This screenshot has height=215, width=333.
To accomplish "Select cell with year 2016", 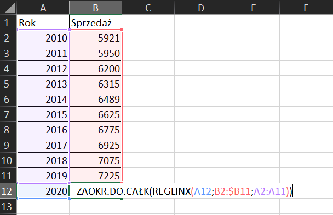I will tap(43, 130).
